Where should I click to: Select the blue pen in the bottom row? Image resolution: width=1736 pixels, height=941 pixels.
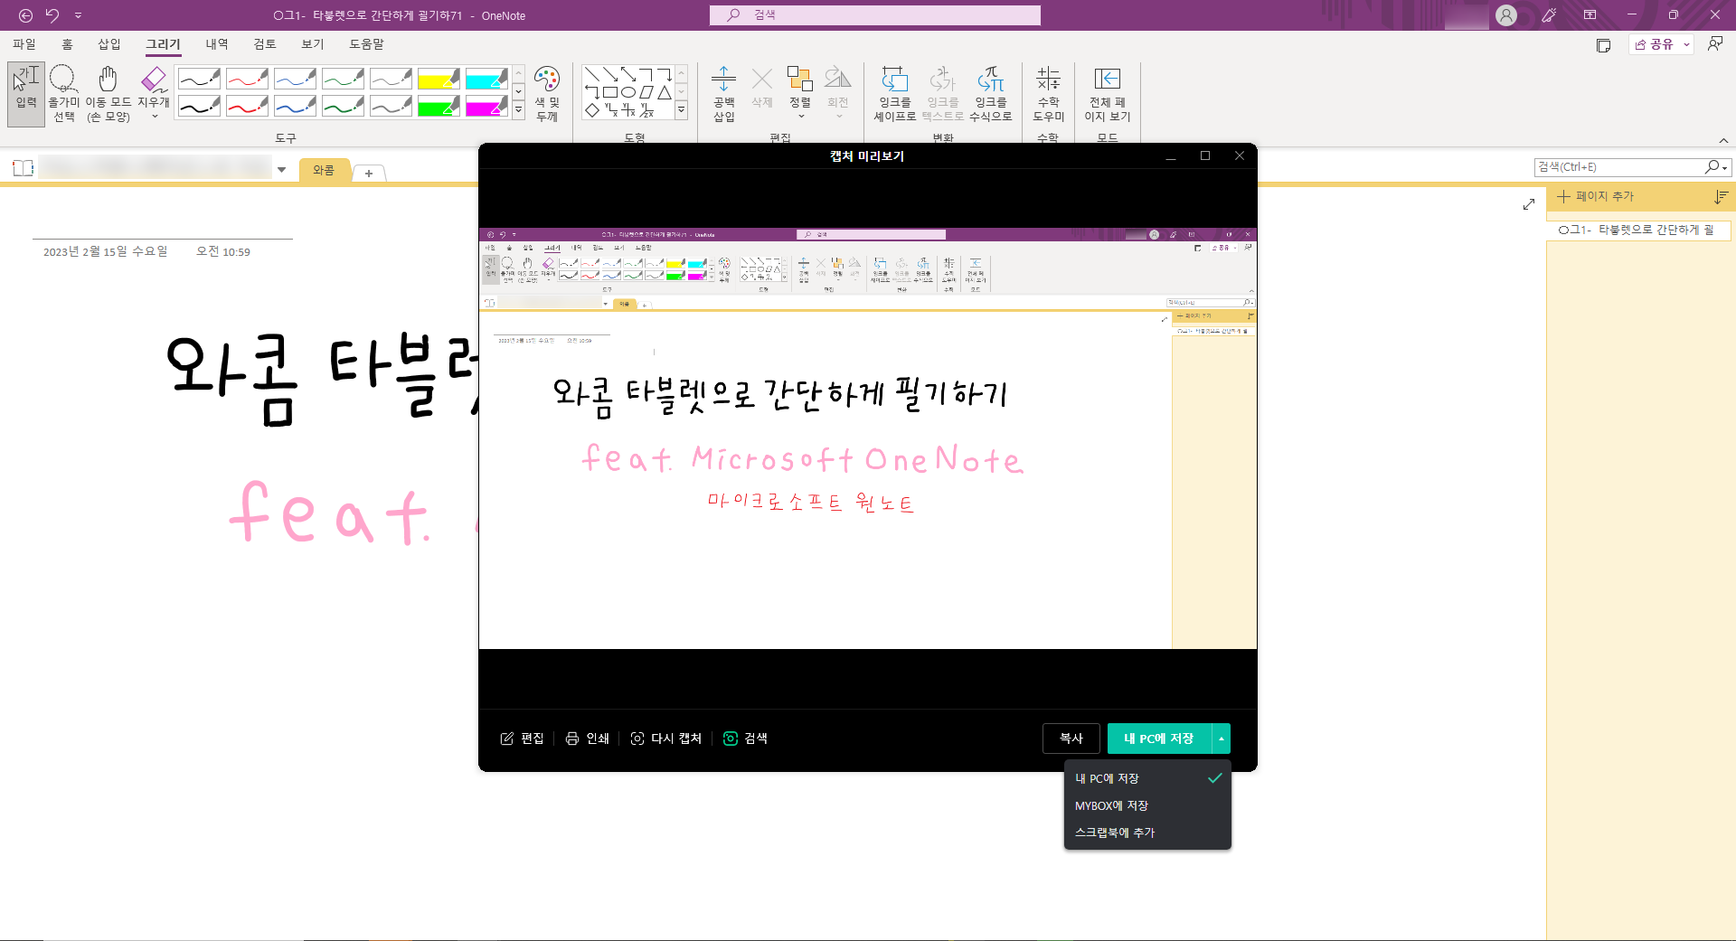pos(295,107)
